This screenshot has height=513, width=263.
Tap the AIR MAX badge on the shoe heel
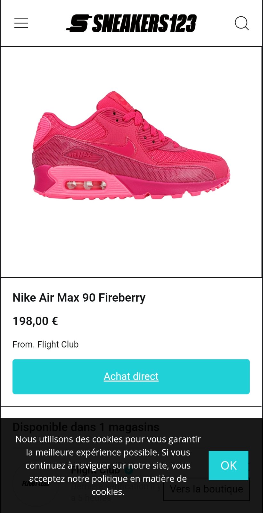[x=79, y=155]
